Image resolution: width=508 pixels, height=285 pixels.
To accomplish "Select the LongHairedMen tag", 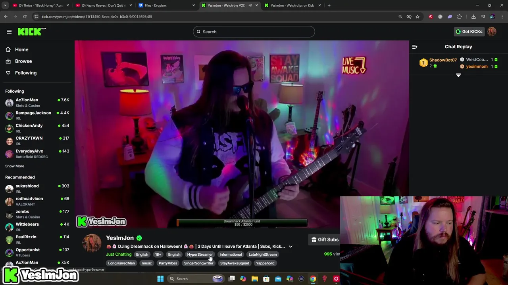I will 121,263.
